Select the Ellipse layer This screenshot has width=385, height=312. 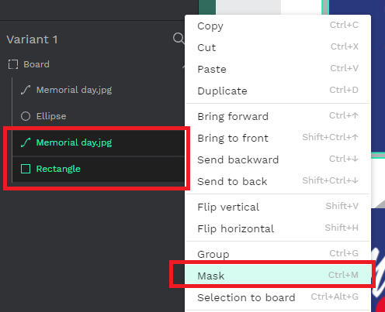coord(99,116)
